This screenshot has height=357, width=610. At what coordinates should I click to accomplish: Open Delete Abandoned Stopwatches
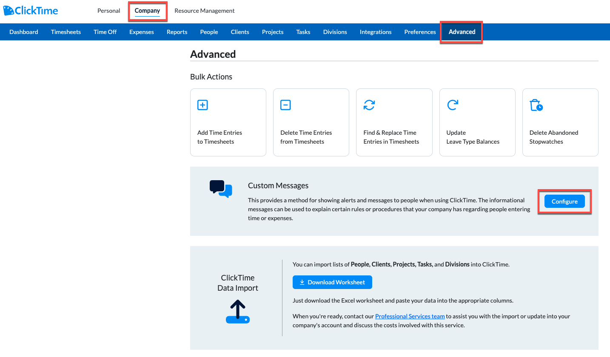pos(560,122)
